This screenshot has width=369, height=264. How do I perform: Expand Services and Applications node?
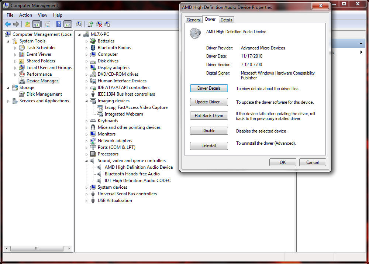coord(8,101)
